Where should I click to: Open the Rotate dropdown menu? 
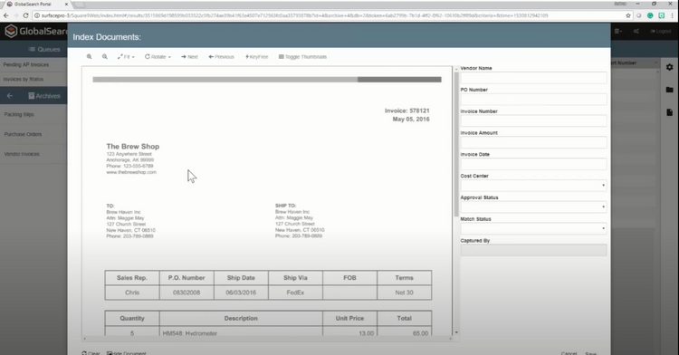pyautogui.click(x=158, y=57)
